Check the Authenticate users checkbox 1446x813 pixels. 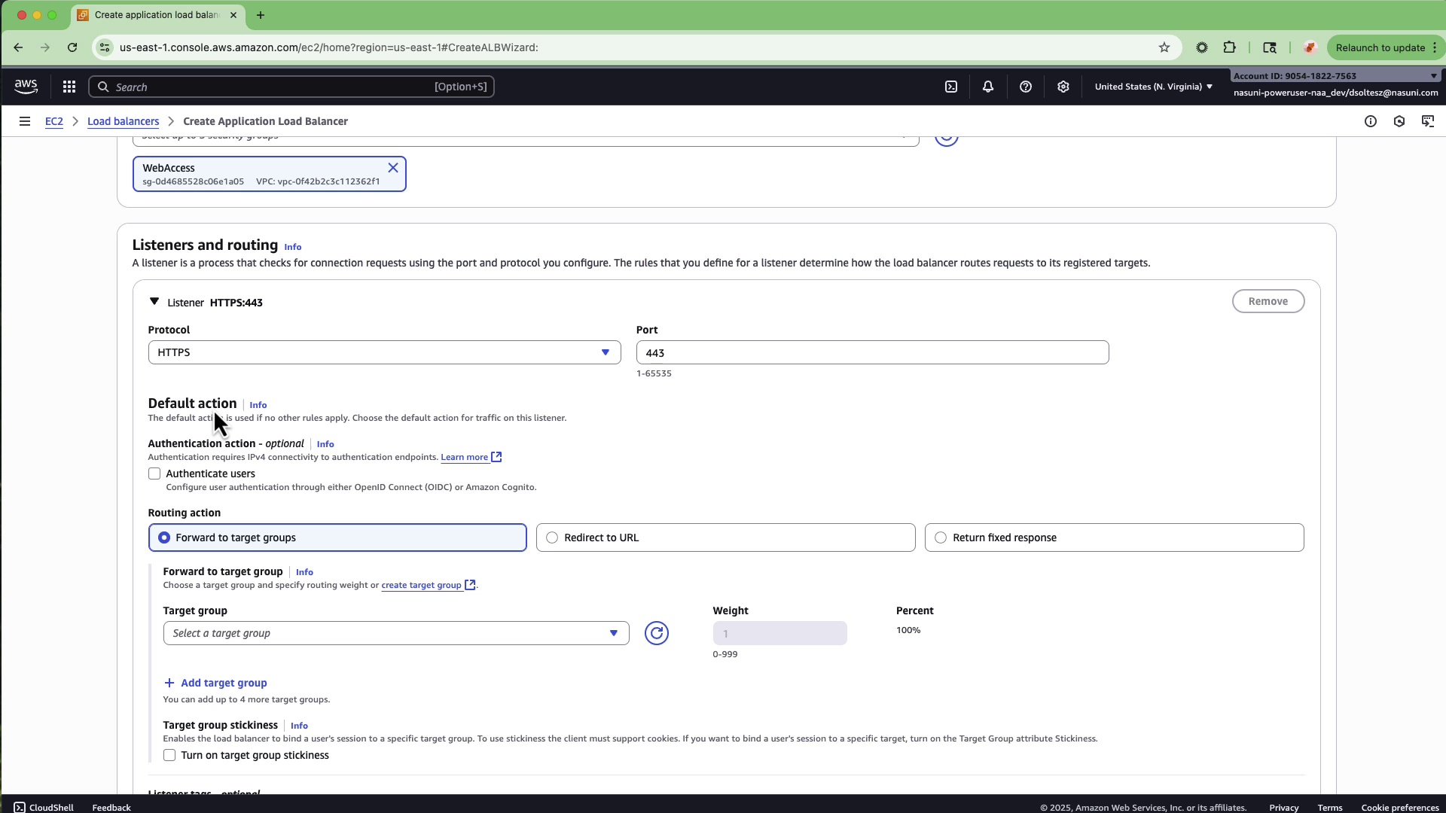[x=154, y=473]
